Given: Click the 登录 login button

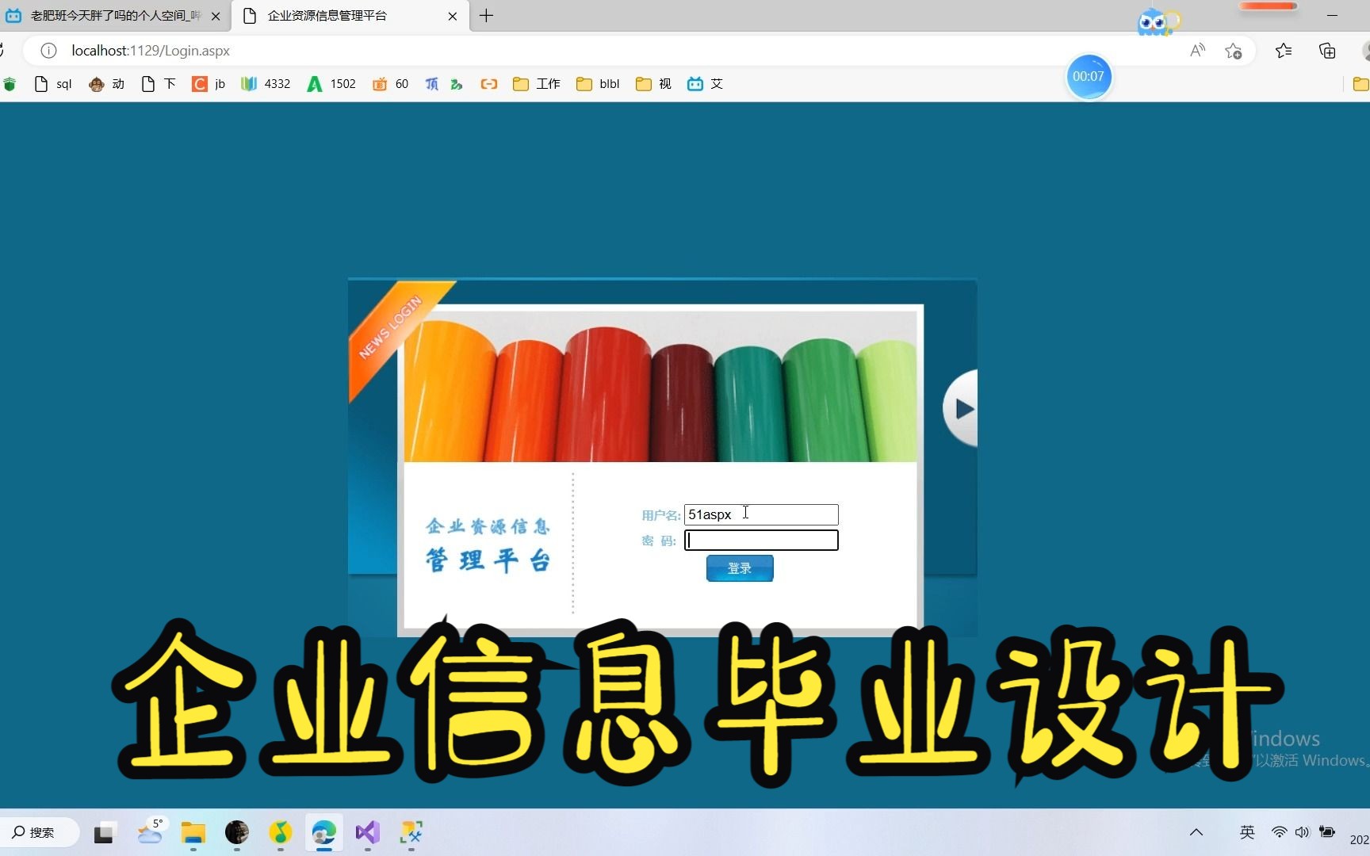Looking at the screenshot, I should pos(738,568).
